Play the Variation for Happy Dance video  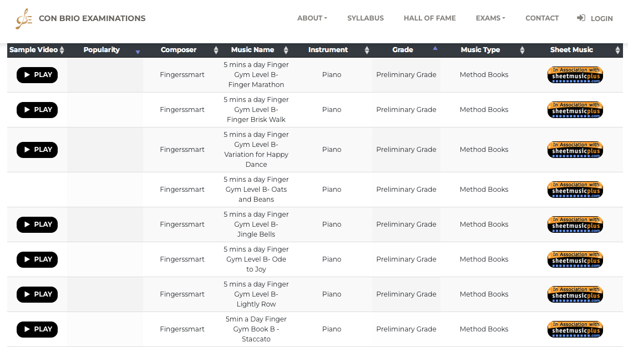coord(37,150)
